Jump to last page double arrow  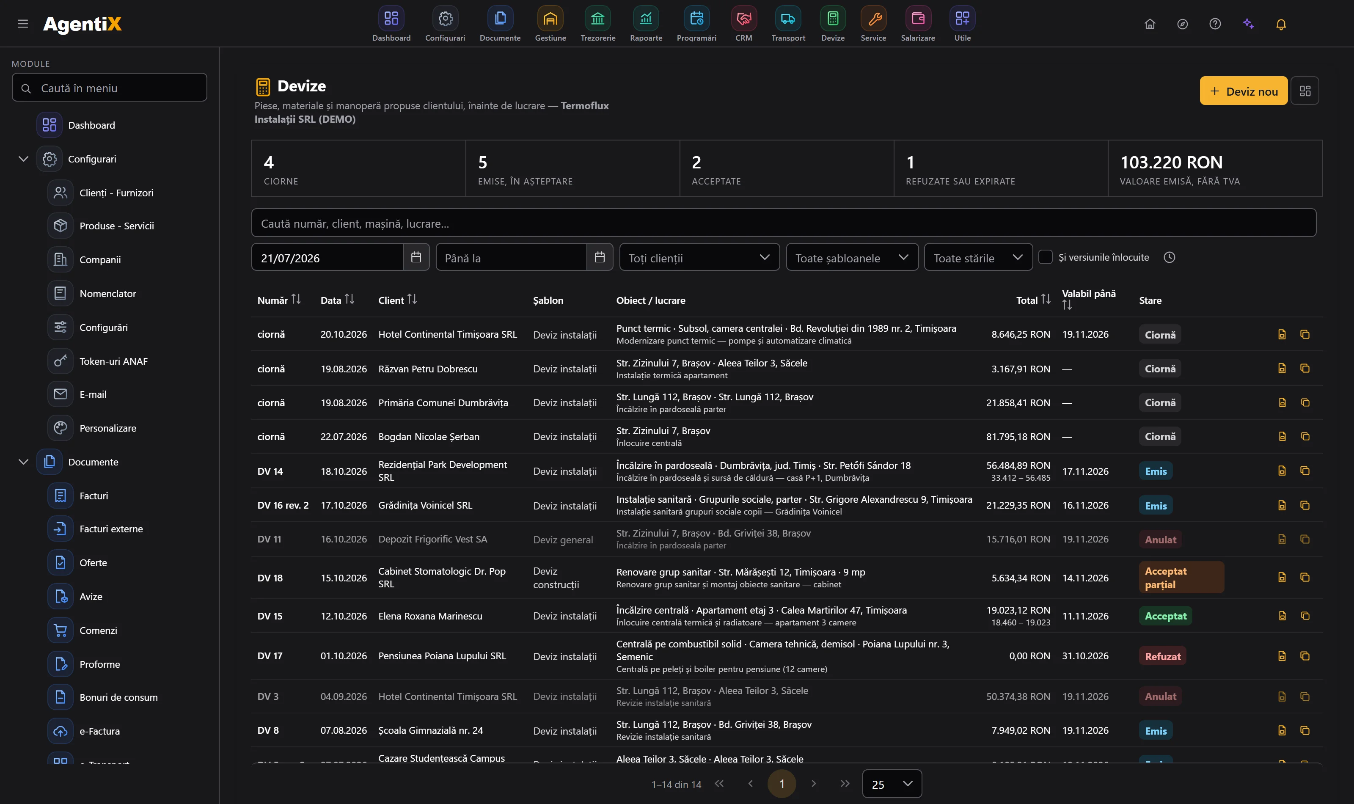click(x=845, y=783)
